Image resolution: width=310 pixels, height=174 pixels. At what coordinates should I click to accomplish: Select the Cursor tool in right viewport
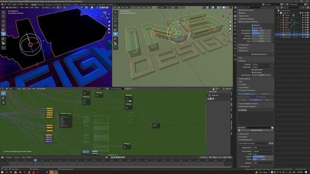[x=115, y=16]
